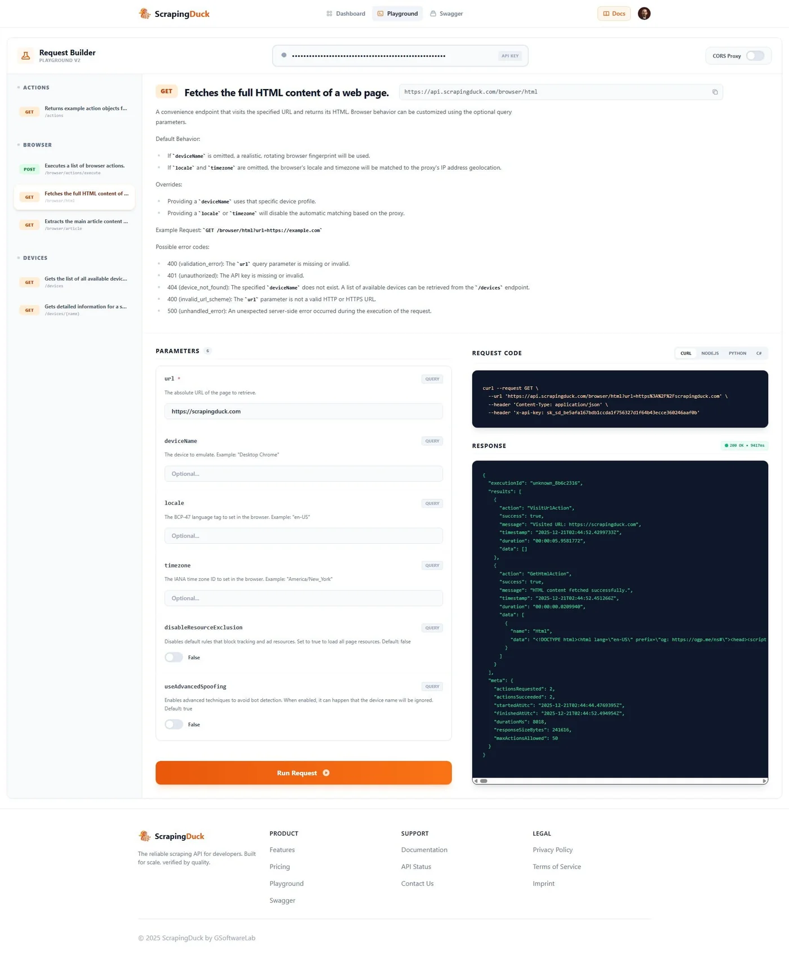Click the 200 OK status badge
The height and width of the screenshot is (963, 789).
(744, 446)
